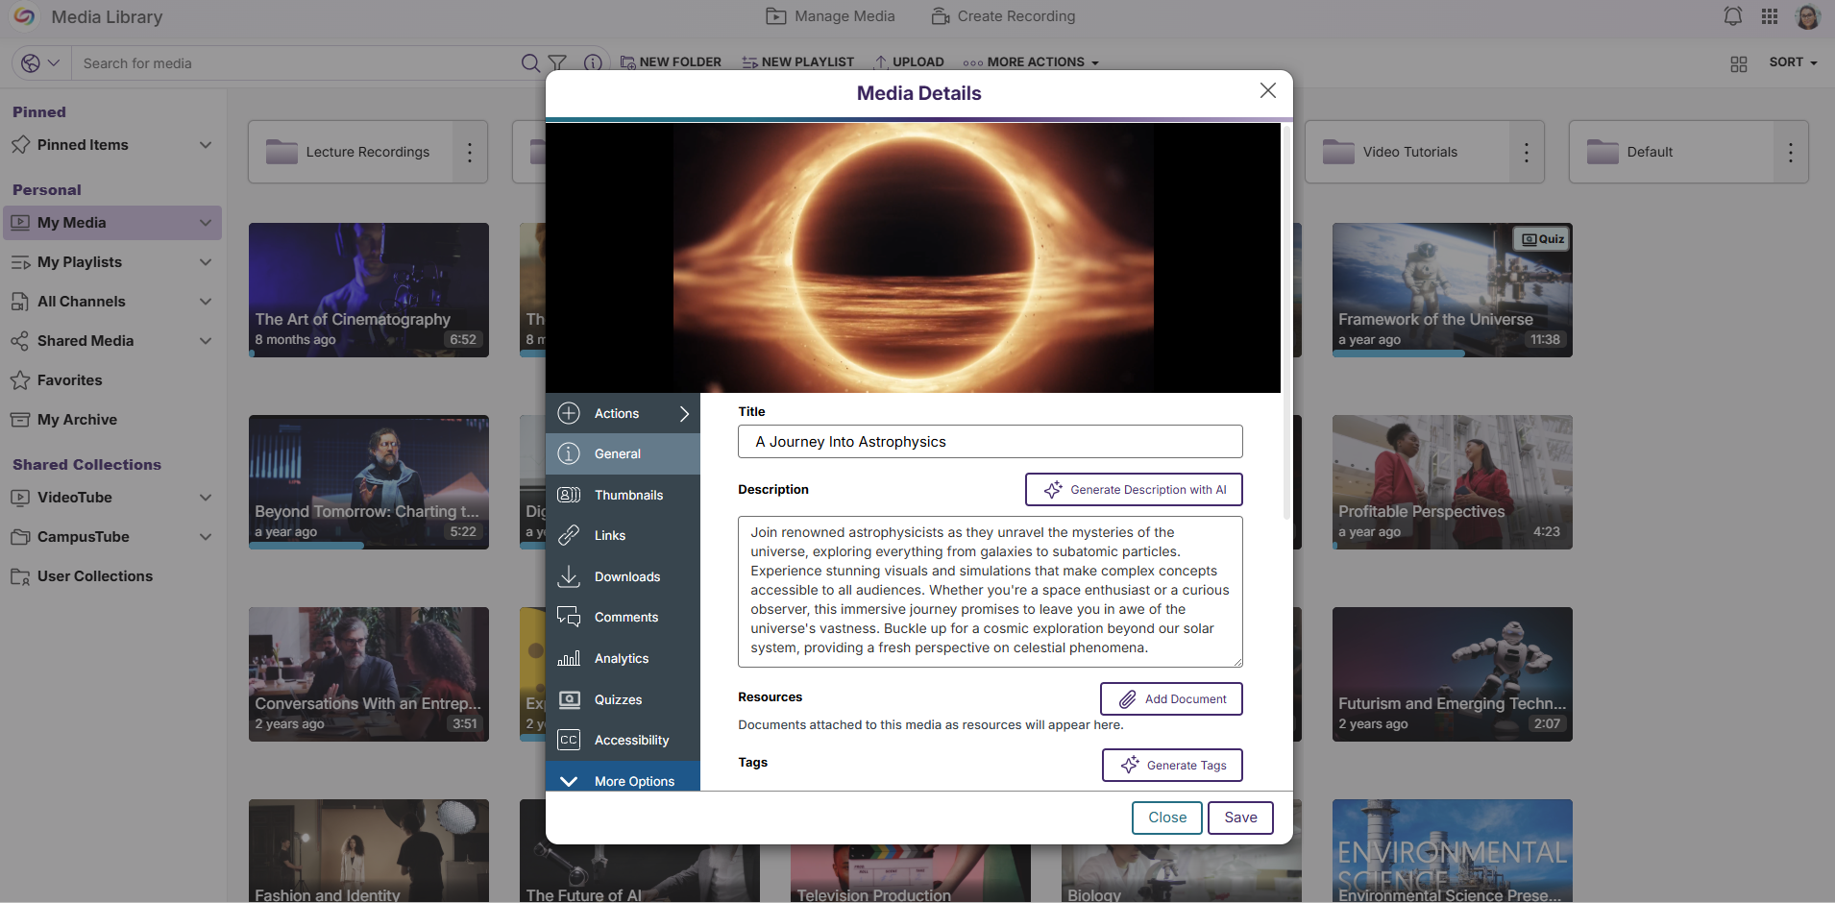The height and width of the screenshot is (903, 1835).
Task: Click the Save button
Action: (x=1240, y=818)
